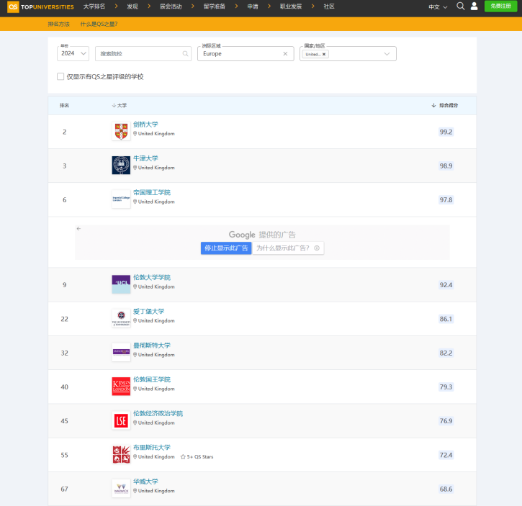Open the user account profile icon
Screen dimensions: 522x506
474,6
